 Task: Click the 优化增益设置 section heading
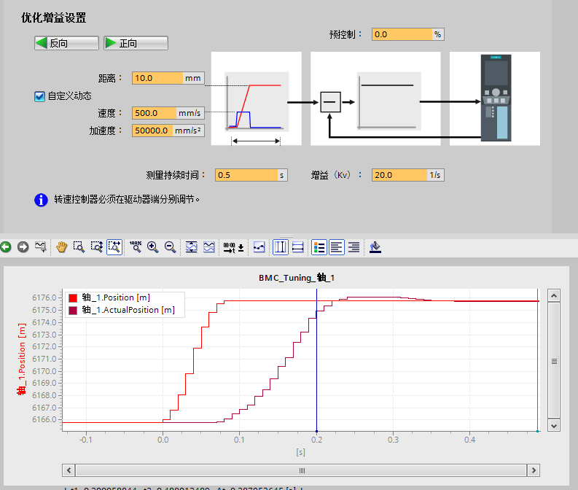tap(53, 17)
